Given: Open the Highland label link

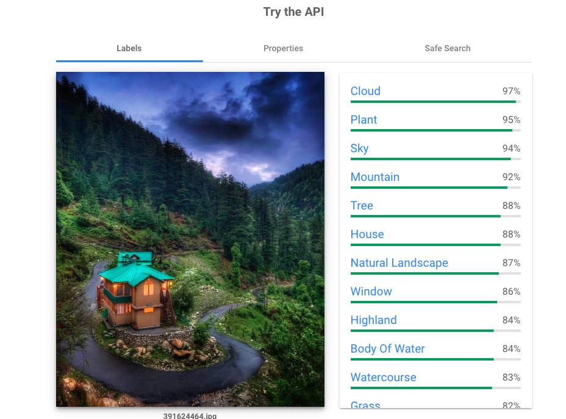Looking at the screenshot, I should tap(374, 320).
